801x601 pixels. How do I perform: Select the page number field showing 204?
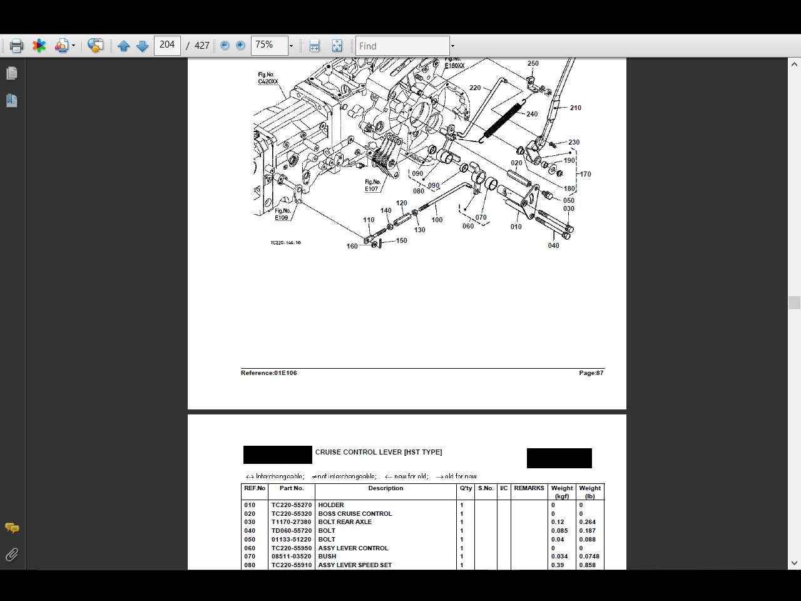click(167, 44)
